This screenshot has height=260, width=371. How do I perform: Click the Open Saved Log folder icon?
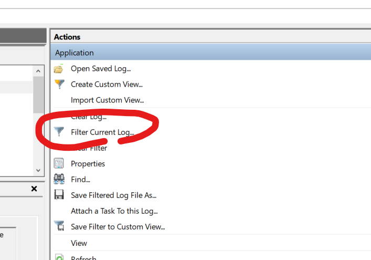point(58,69)
